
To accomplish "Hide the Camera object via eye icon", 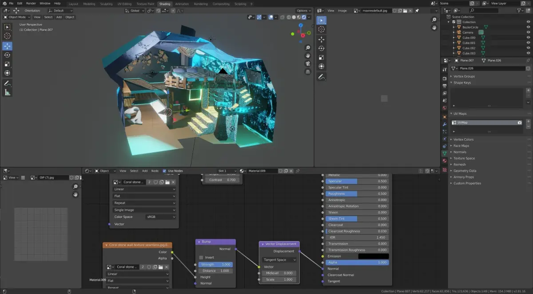I will pyautogui.click(x=528, y=32).
